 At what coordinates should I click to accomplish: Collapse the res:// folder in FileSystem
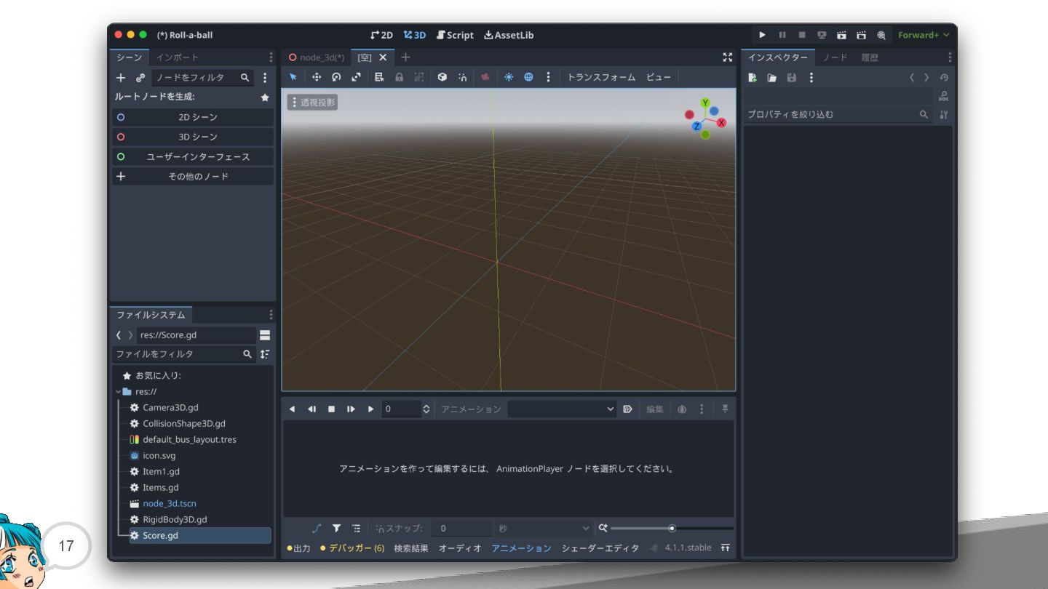coord(119,392)
